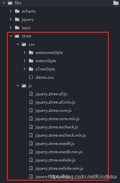Click the zTreeStyle folder icon
Screen dimensions: 120x183
pyautogui.click(x=31, y=69)
